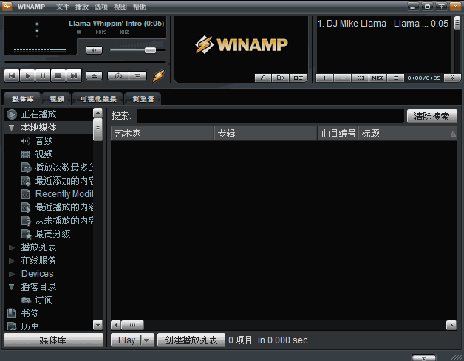Screen dimensions: 464x361
Task: Open the 播放 menu
Action: [x=82, y=7]
